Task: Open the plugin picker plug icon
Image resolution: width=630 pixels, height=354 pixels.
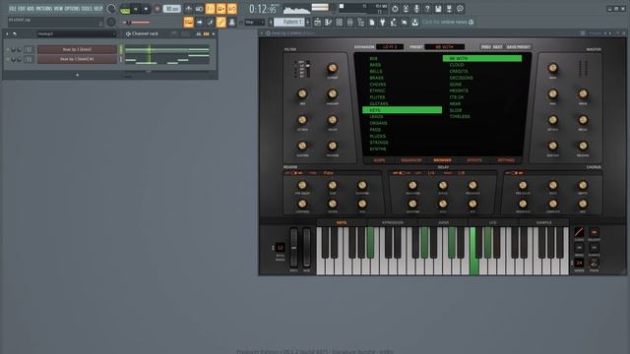Action: click(383, 22)
